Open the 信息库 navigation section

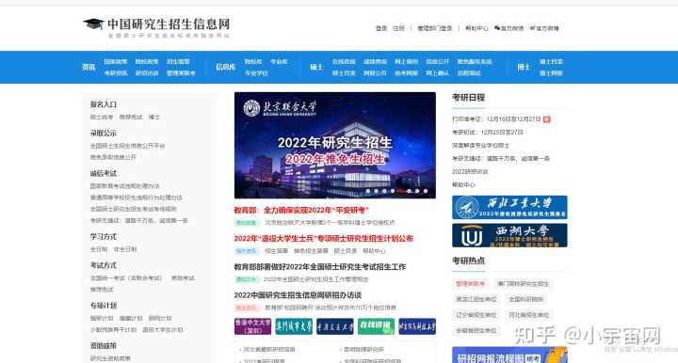click(225, 67)
